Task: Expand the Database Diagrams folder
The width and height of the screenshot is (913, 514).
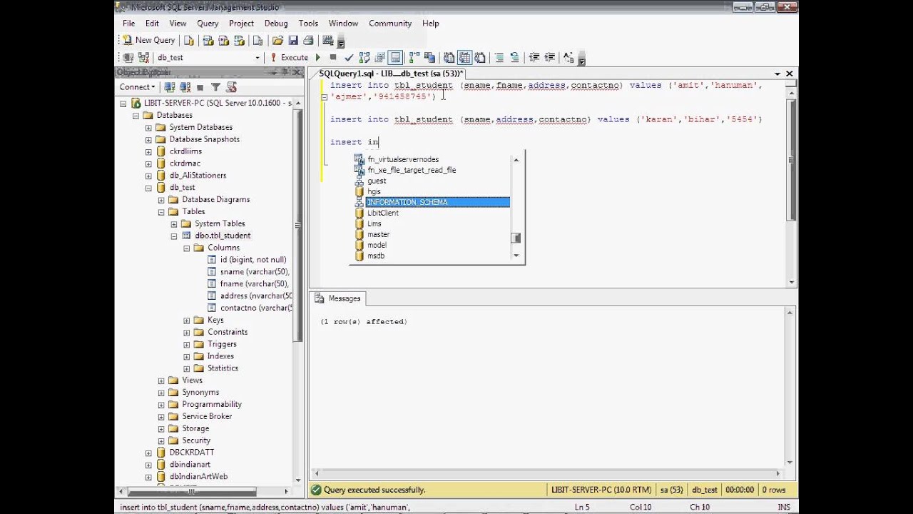Action: click(161, 200)
